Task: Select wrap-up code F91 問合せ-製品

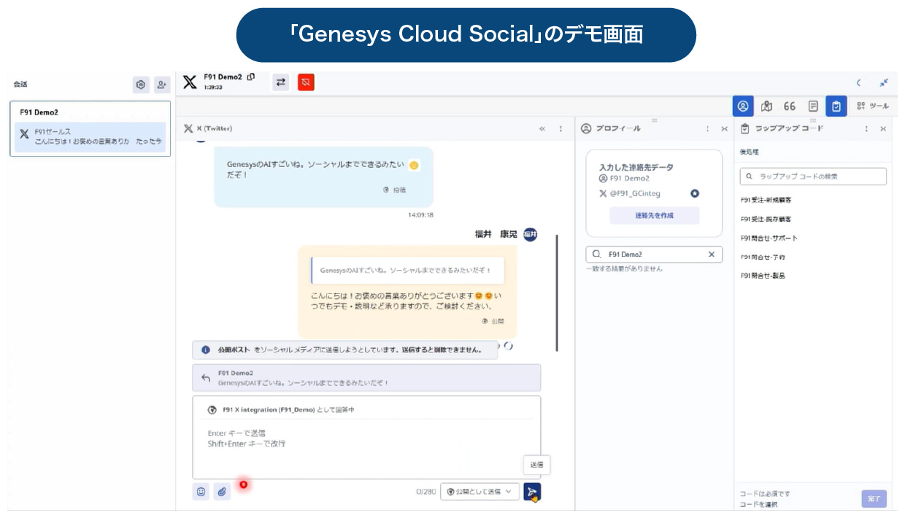Action: tap(763, 276)
